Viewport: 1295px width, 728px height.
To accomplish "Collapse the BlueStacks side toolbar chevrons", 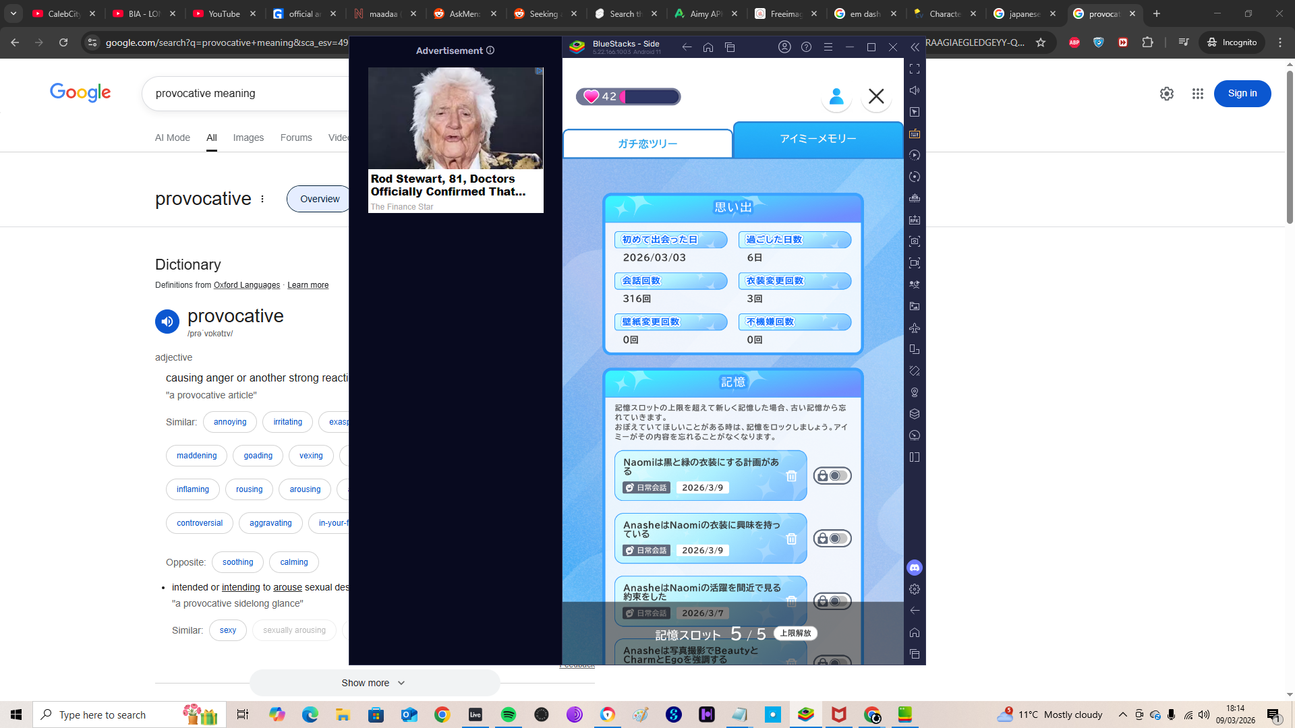I will tap(915, 47).
